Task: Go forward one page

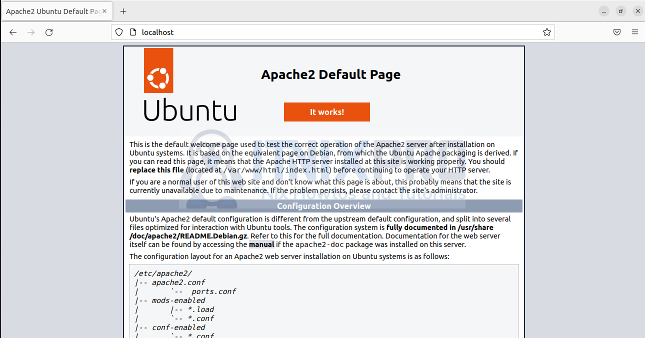Action: coord(31,32)
